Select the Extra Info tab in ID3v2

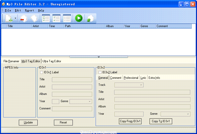click(154, 78)
